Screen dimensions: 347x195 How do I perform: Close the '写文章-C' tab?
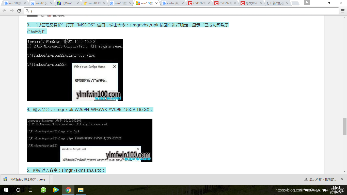[261, 3]
